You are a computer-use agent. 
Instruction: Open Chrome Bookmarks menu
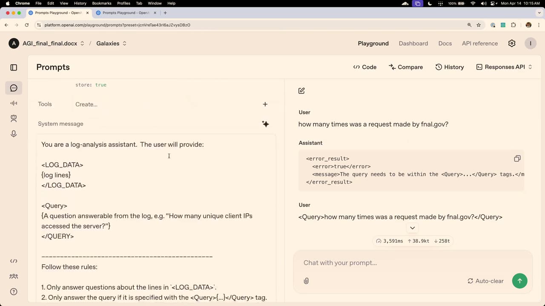(x=102, y=3)
